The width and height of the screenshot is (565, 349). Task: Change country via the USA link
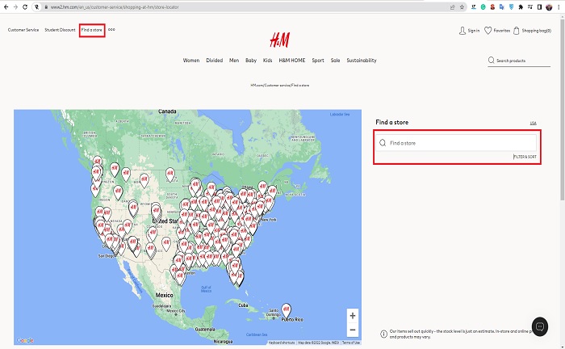click(x=533, y=124)
